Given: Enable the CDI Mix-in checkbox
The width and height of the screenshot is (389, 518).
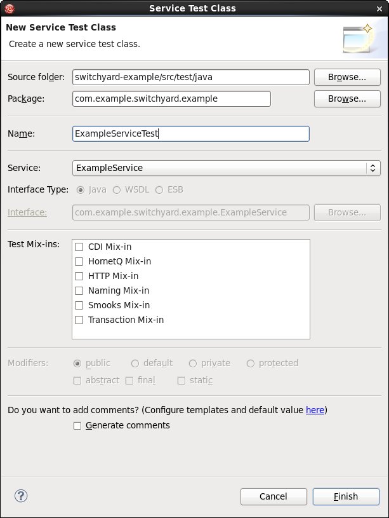Looking at the screenshot, I should click(x=79, y=247).
